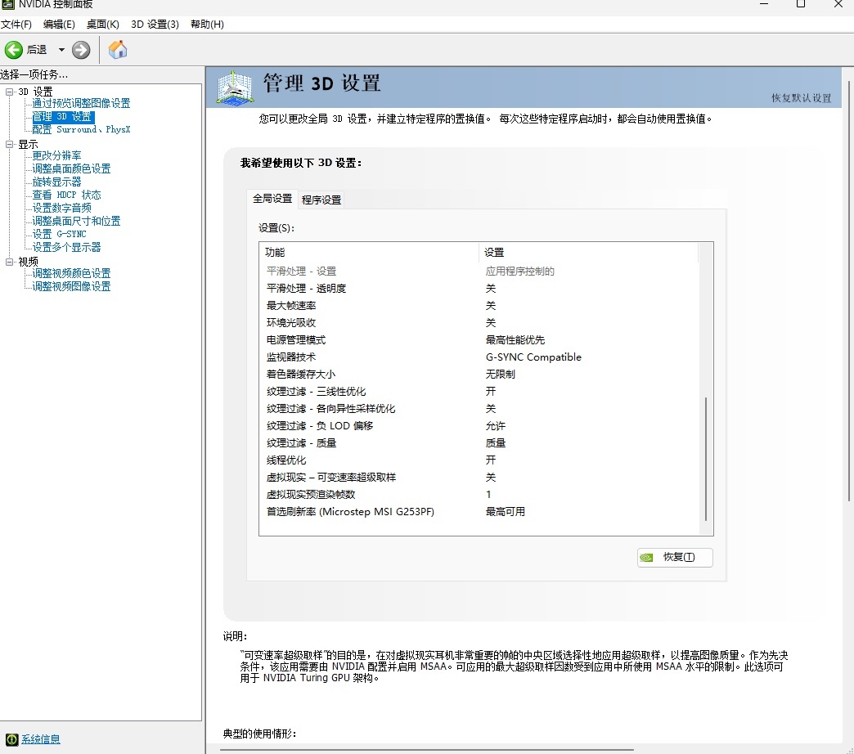Open 查看 HDCP 状态 task
This screenshot has width=854, height=754.
pos(66,195)
